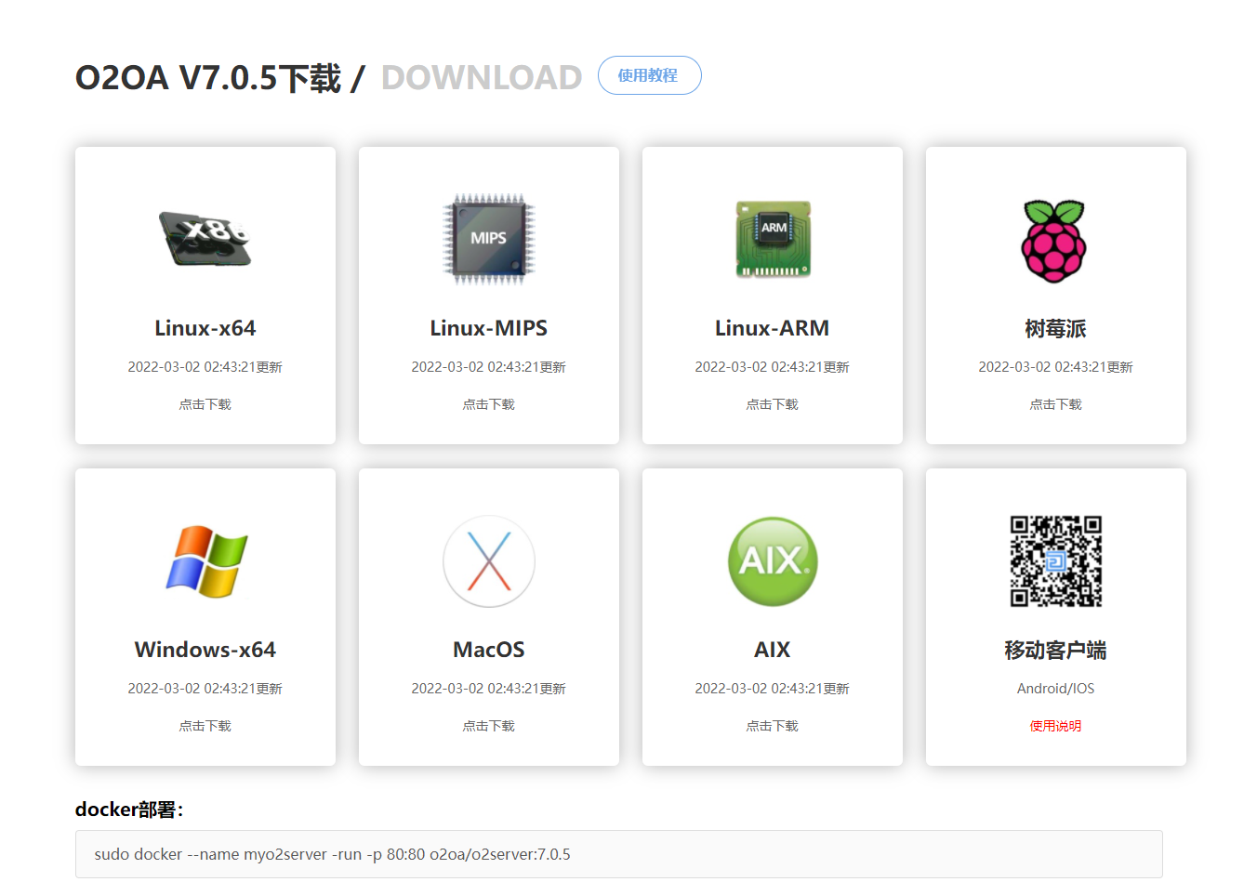Select the 树莓派 title
The height and width of the screenshot is (882, 1257).
1056,329
